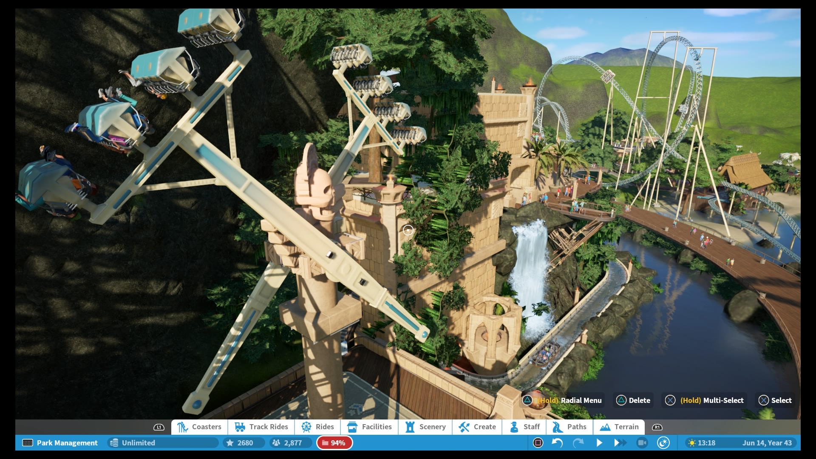
Task: Switch to the Rides tab
Action: (317, 427)
